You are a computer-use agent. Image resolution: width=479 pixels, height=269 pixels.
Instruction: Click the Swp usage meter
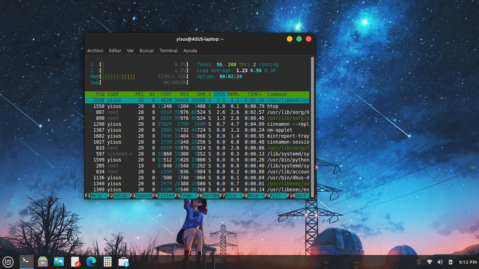point(140,82)
